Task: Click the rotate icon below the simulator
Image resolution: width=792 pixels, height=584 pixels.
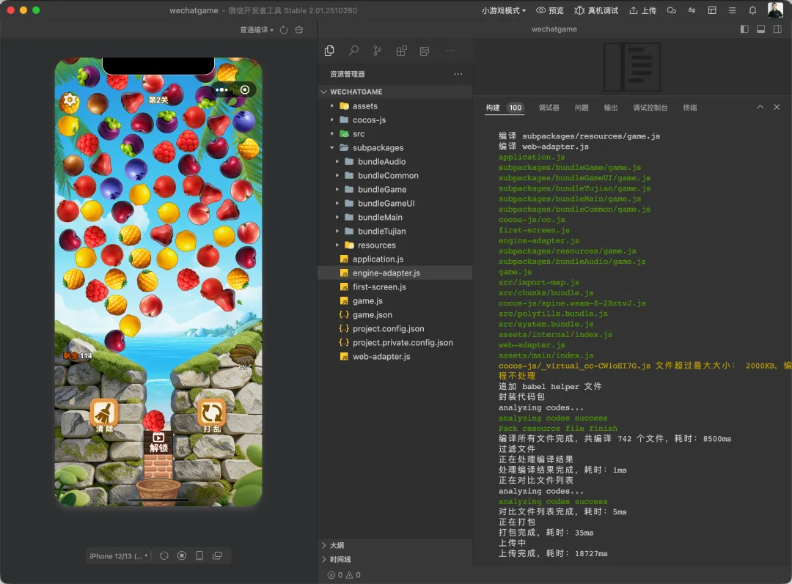Action: pyautogui.click(x=164, y=555)
